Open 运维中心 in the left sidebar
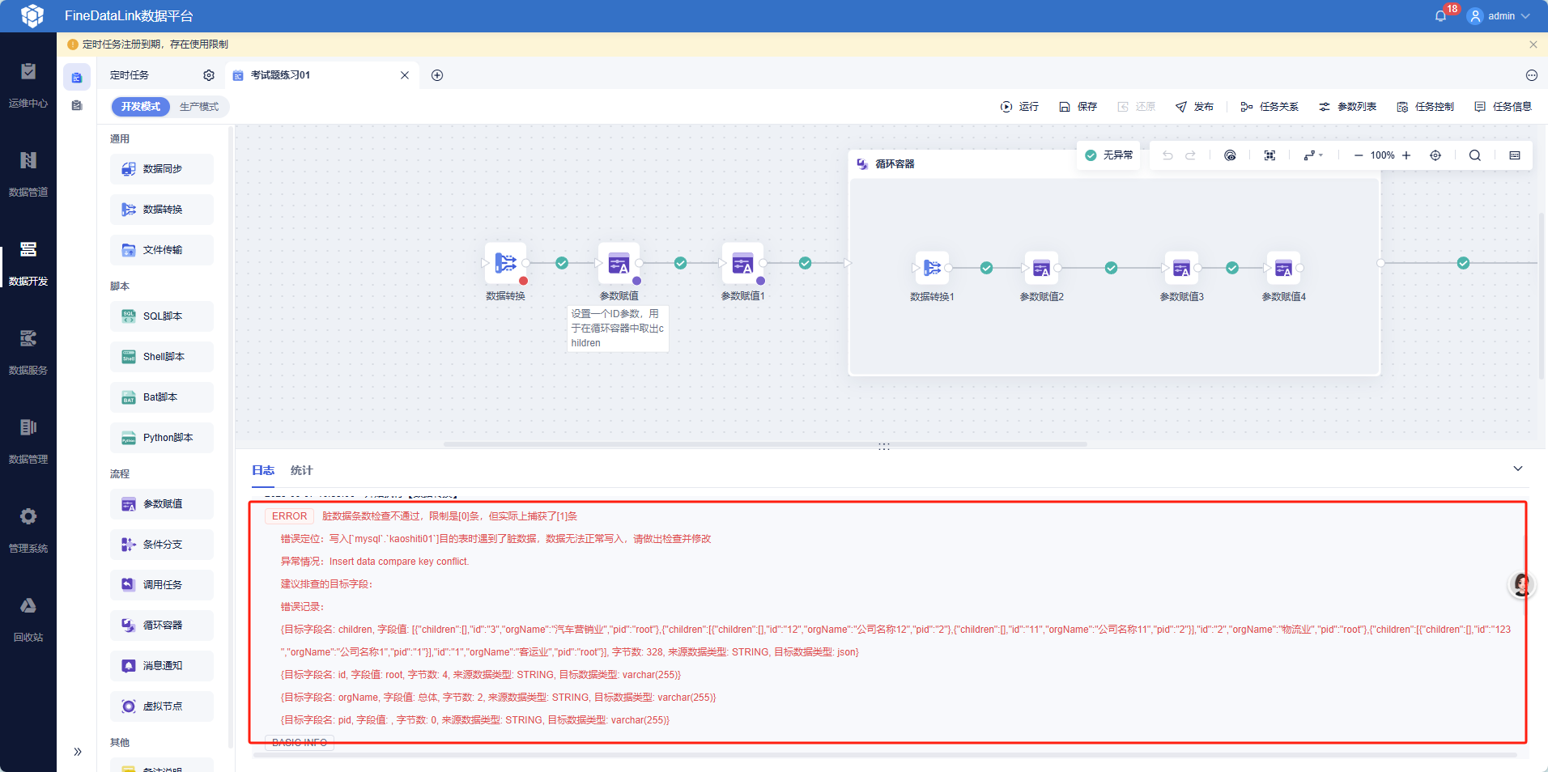This screenshot has height=772, width=1548. pyautogui.click(x=28, y=85)
